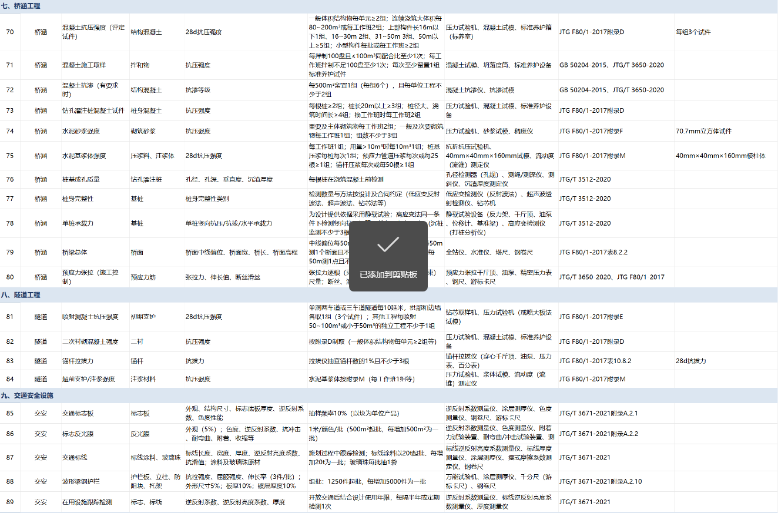Select the cell 标线涂料、玻璃珠
Screen dimensions: 778x513
coord(155,457)
